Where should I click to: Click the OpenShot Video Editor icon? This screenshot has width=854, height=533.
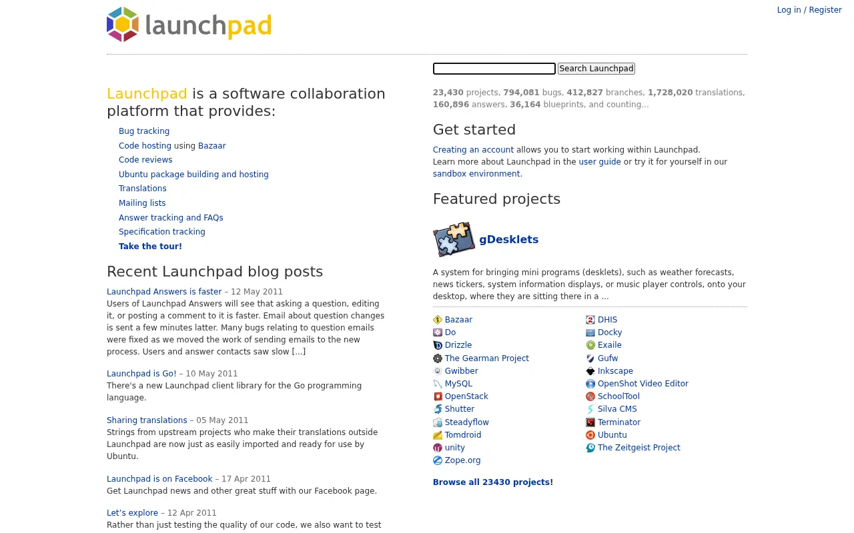(x=590, y=384)
